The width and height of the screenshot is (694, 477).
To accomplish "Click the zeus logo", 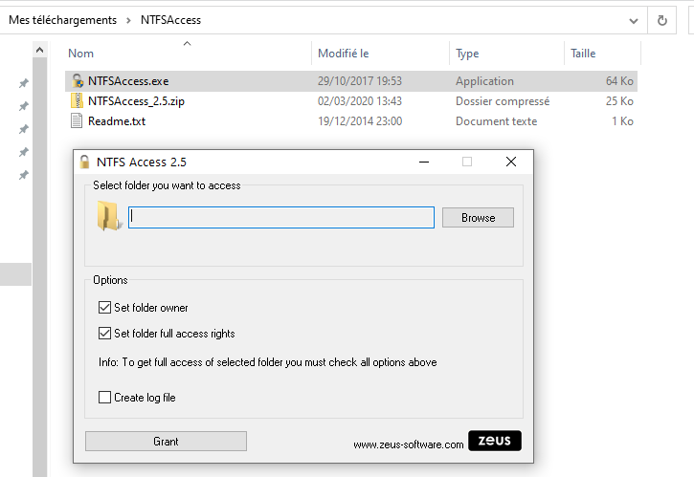I will [494, 441].
